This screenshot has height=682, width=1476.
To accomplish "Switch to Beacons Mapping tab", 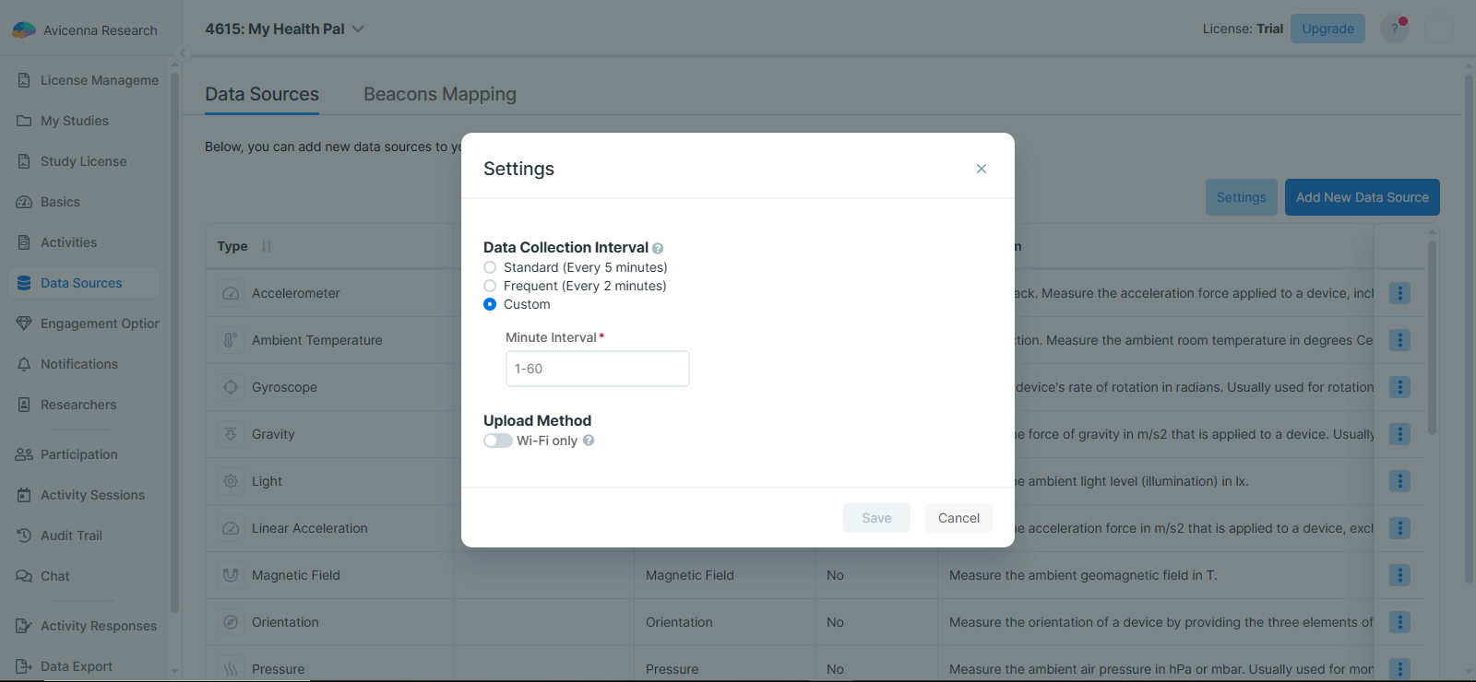I will [440, 94].
